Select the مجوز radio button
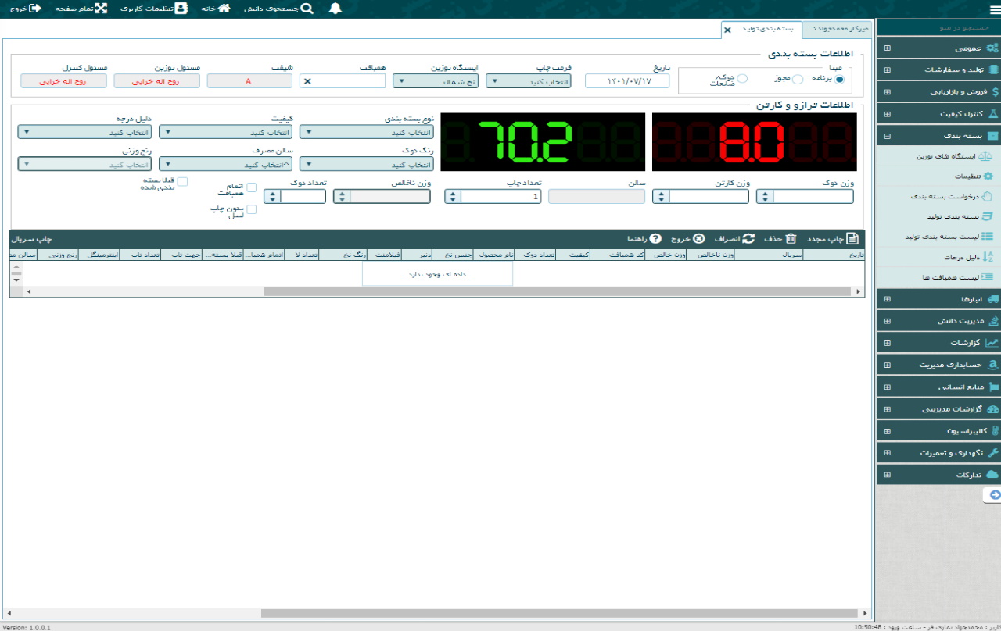 coord(798,79)
